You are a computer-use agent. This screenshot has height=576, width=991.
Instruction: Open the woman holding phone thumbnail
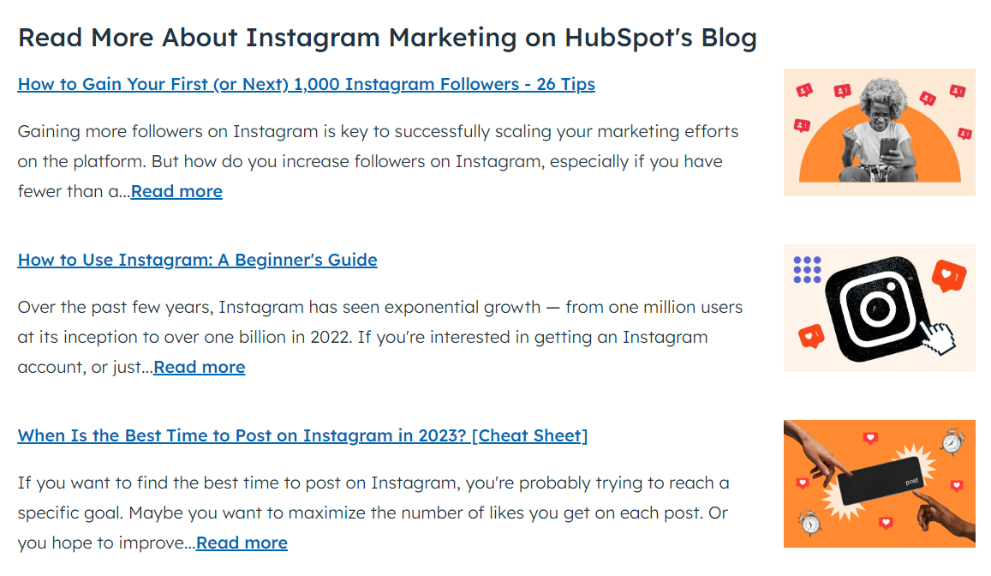(x=879, y=132)
